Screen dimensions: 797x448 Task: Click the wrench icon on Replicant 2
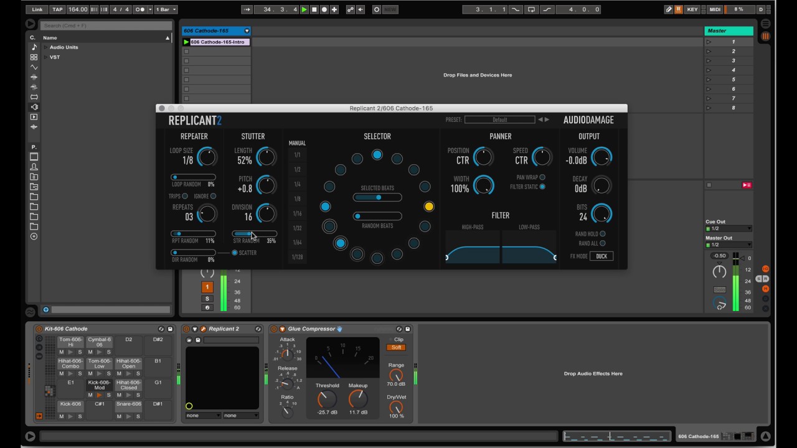tap(204, 329)
